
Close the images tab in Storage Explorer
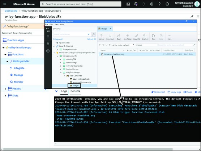point(110,29)
